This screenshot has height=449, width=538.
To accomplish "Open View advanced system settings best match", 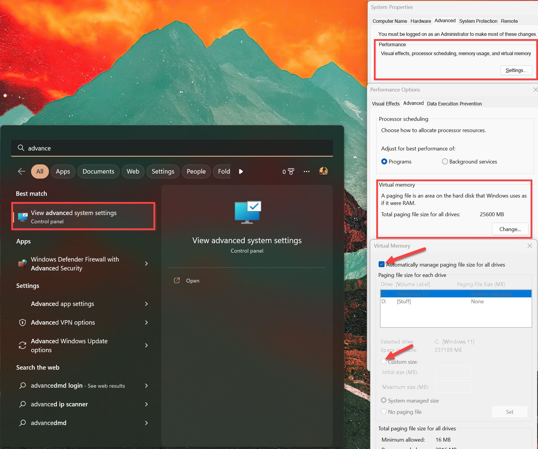I will 83,217.
